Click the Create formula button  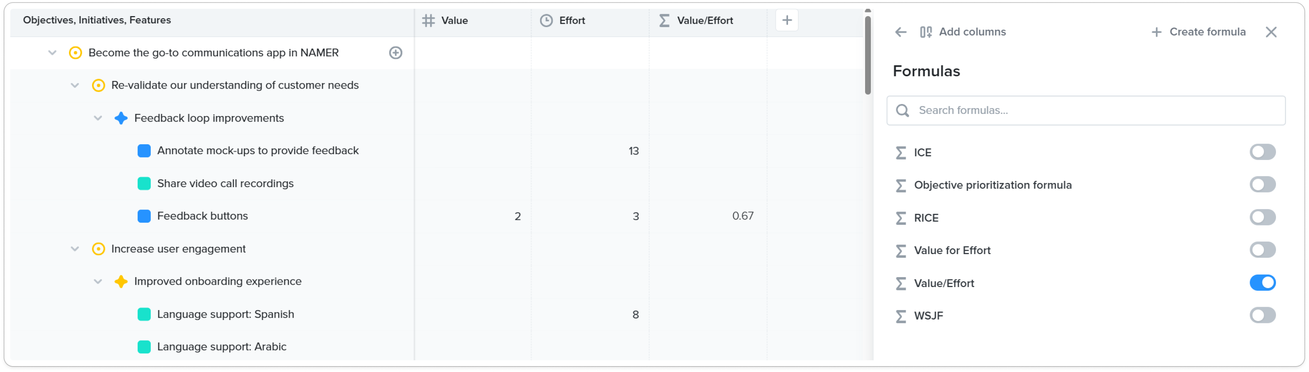pos(1198,32)
